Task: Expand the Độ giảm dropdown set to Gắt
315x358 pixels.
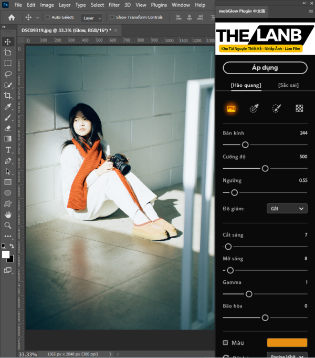Action: tap(287, 209)
